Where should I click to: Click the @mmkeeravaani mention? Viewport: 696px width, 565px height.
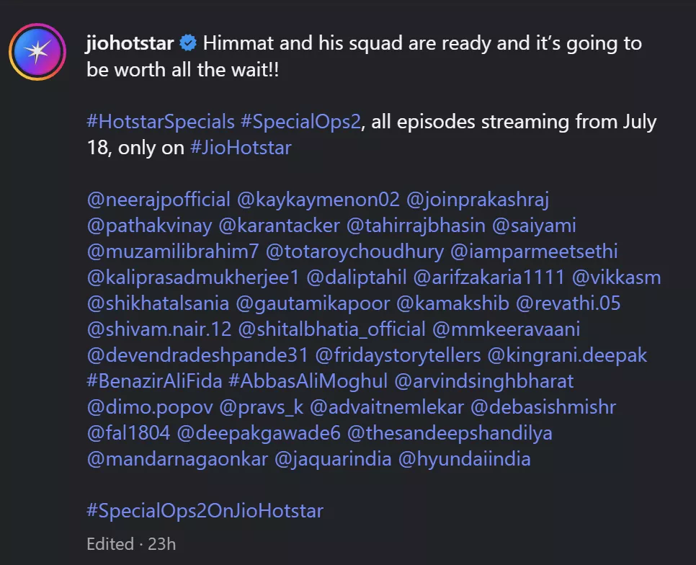[x=506, y=329]
